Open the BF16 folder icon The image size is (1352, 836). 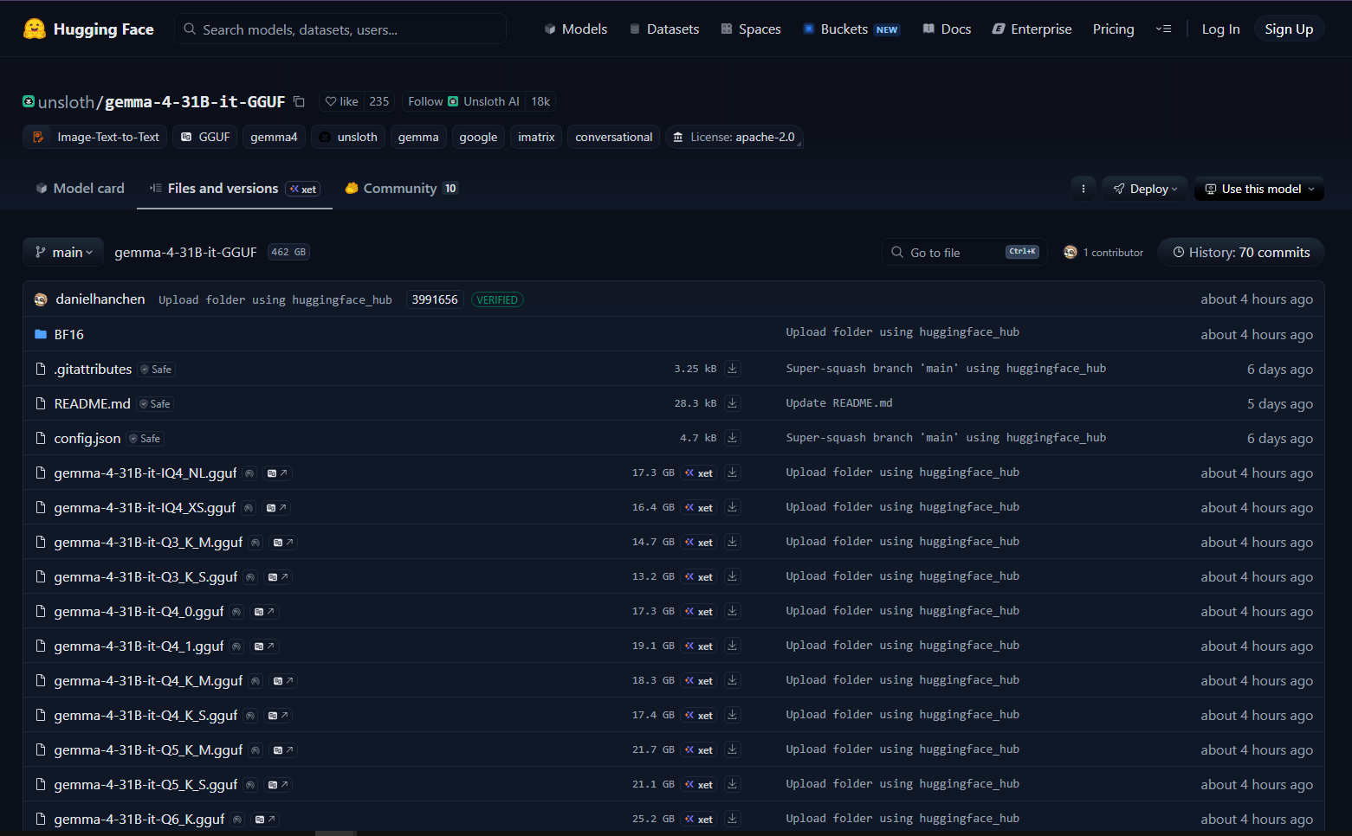pos(41,334)
